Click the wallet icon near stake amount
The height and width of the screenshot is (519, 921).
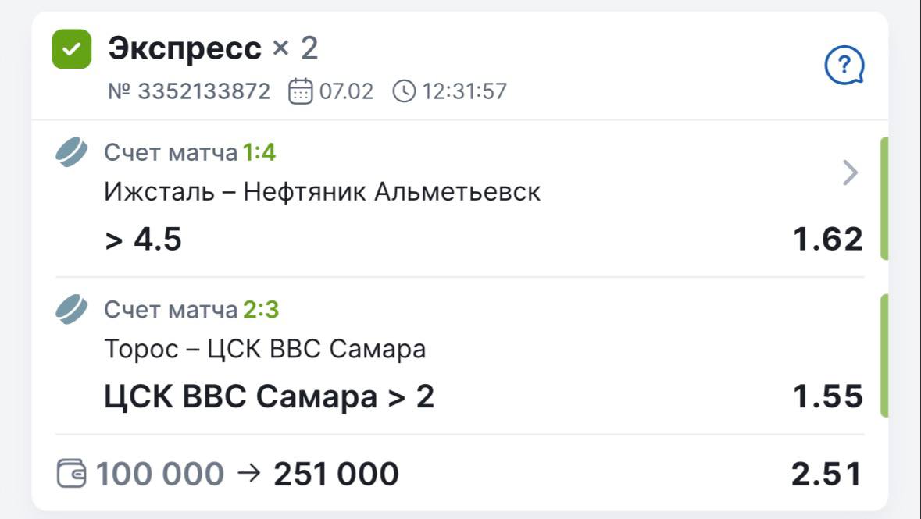71,474
